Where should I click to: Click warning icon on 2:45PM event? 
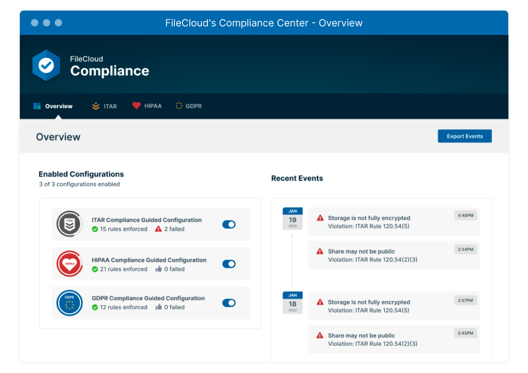pyautogui.click(x=320, y=335)
